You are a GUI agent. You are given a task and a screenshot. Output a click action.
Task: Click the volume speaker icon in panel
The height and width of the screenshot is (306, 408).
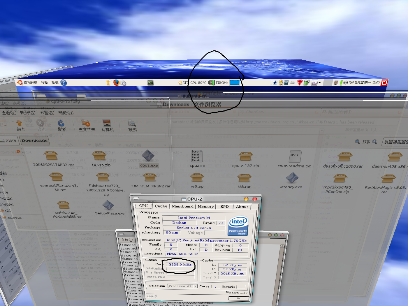click(x=345, y=82)
